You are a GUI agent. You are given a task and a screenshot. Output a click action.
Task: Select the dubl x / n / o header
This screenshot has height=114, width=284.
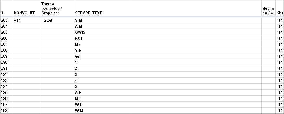(x=268, y=9)
